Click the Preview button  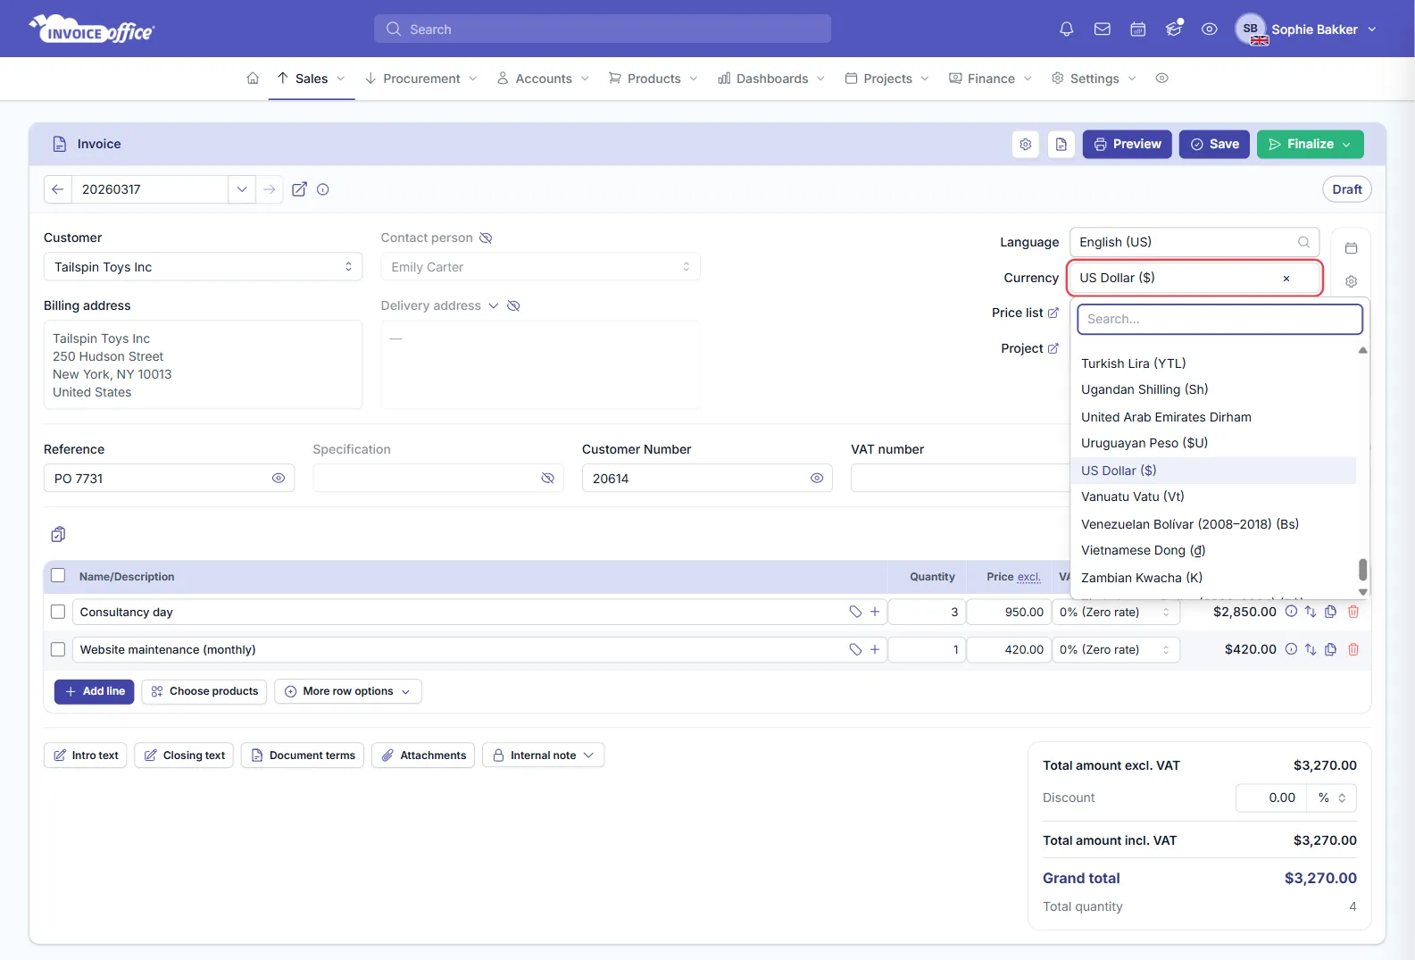[1127, 144]
